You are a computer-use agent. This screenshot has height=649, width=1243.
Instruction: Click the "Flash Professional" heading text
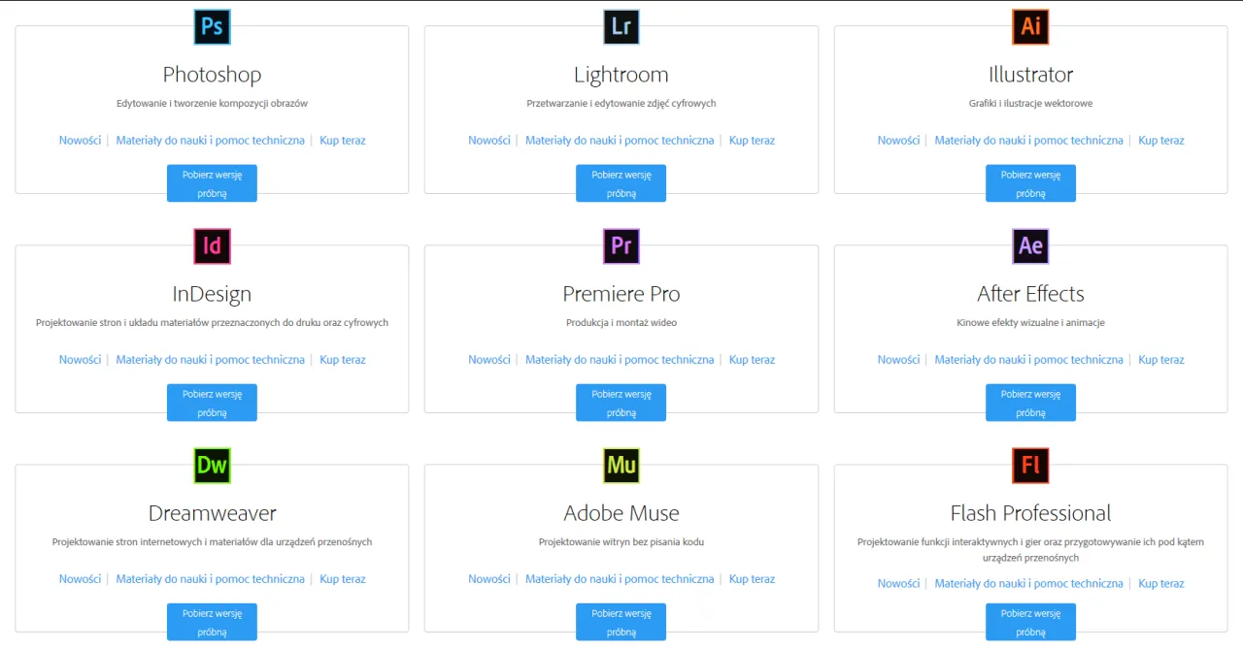click(x=1030, y=513)
